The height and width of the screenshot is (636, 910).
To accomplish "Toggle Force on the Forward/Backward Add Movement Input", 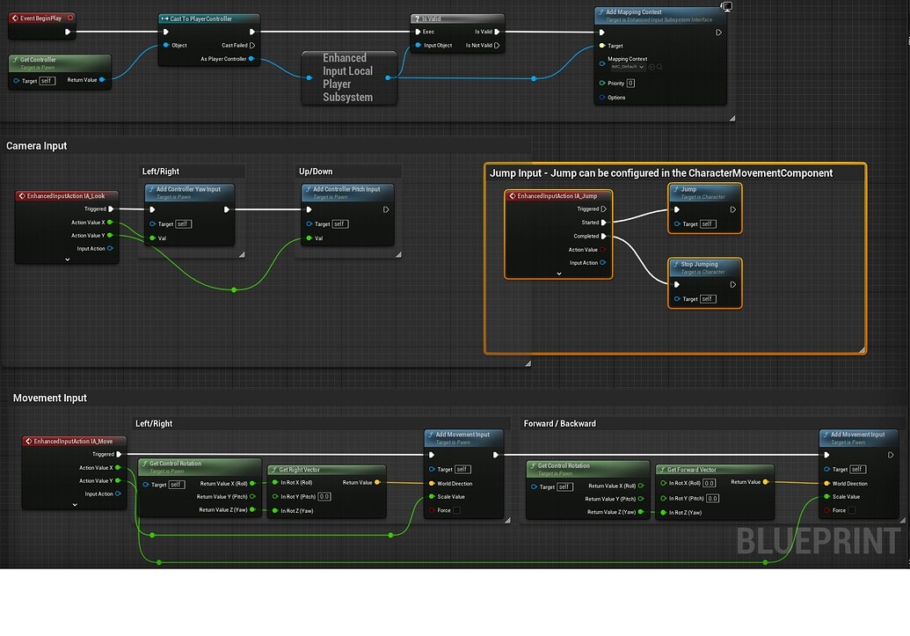I will [x=853, y=510].
